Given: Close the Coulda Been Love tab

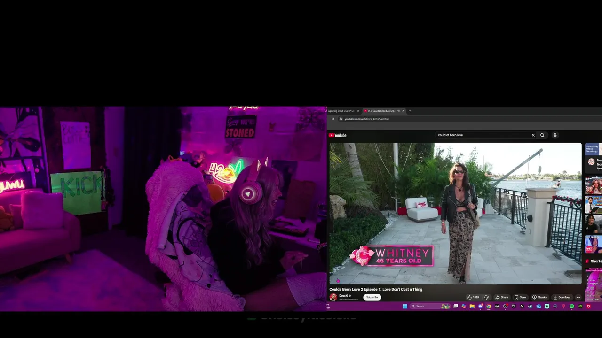Looking at the screenshot, I should coord(403,111).
